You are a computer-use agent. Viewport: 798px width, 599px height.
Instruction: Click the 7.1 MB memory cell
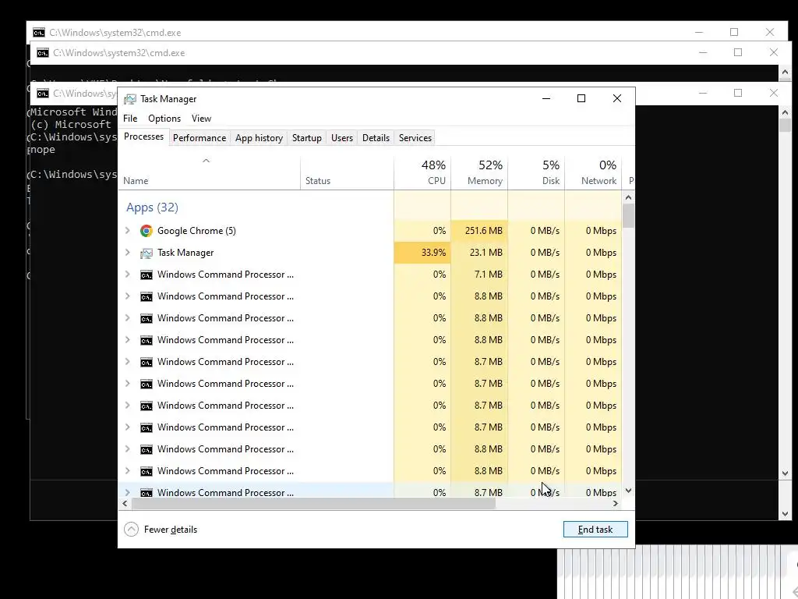[x=479, y=275]
